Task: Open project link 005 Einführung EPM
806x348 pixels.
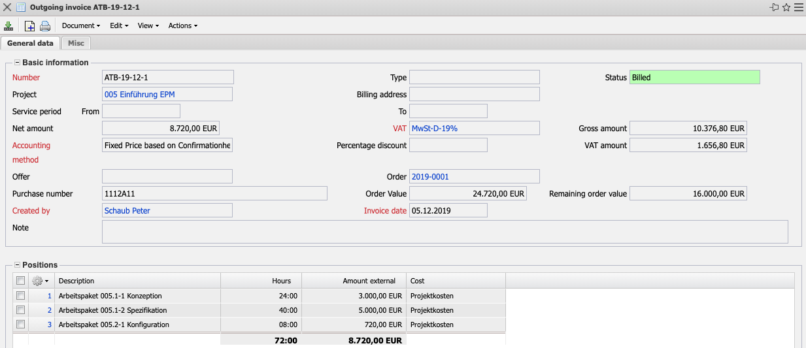Action: 139,95
